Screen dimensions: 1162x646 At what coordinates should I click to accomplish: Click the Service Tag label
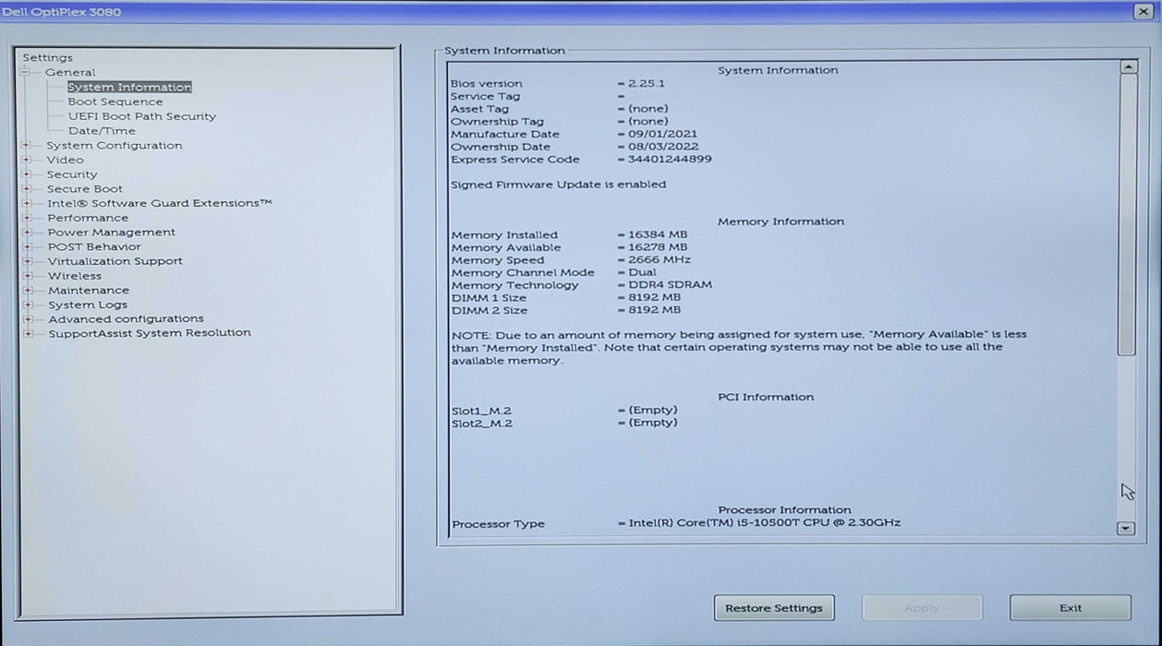point(485,96)
